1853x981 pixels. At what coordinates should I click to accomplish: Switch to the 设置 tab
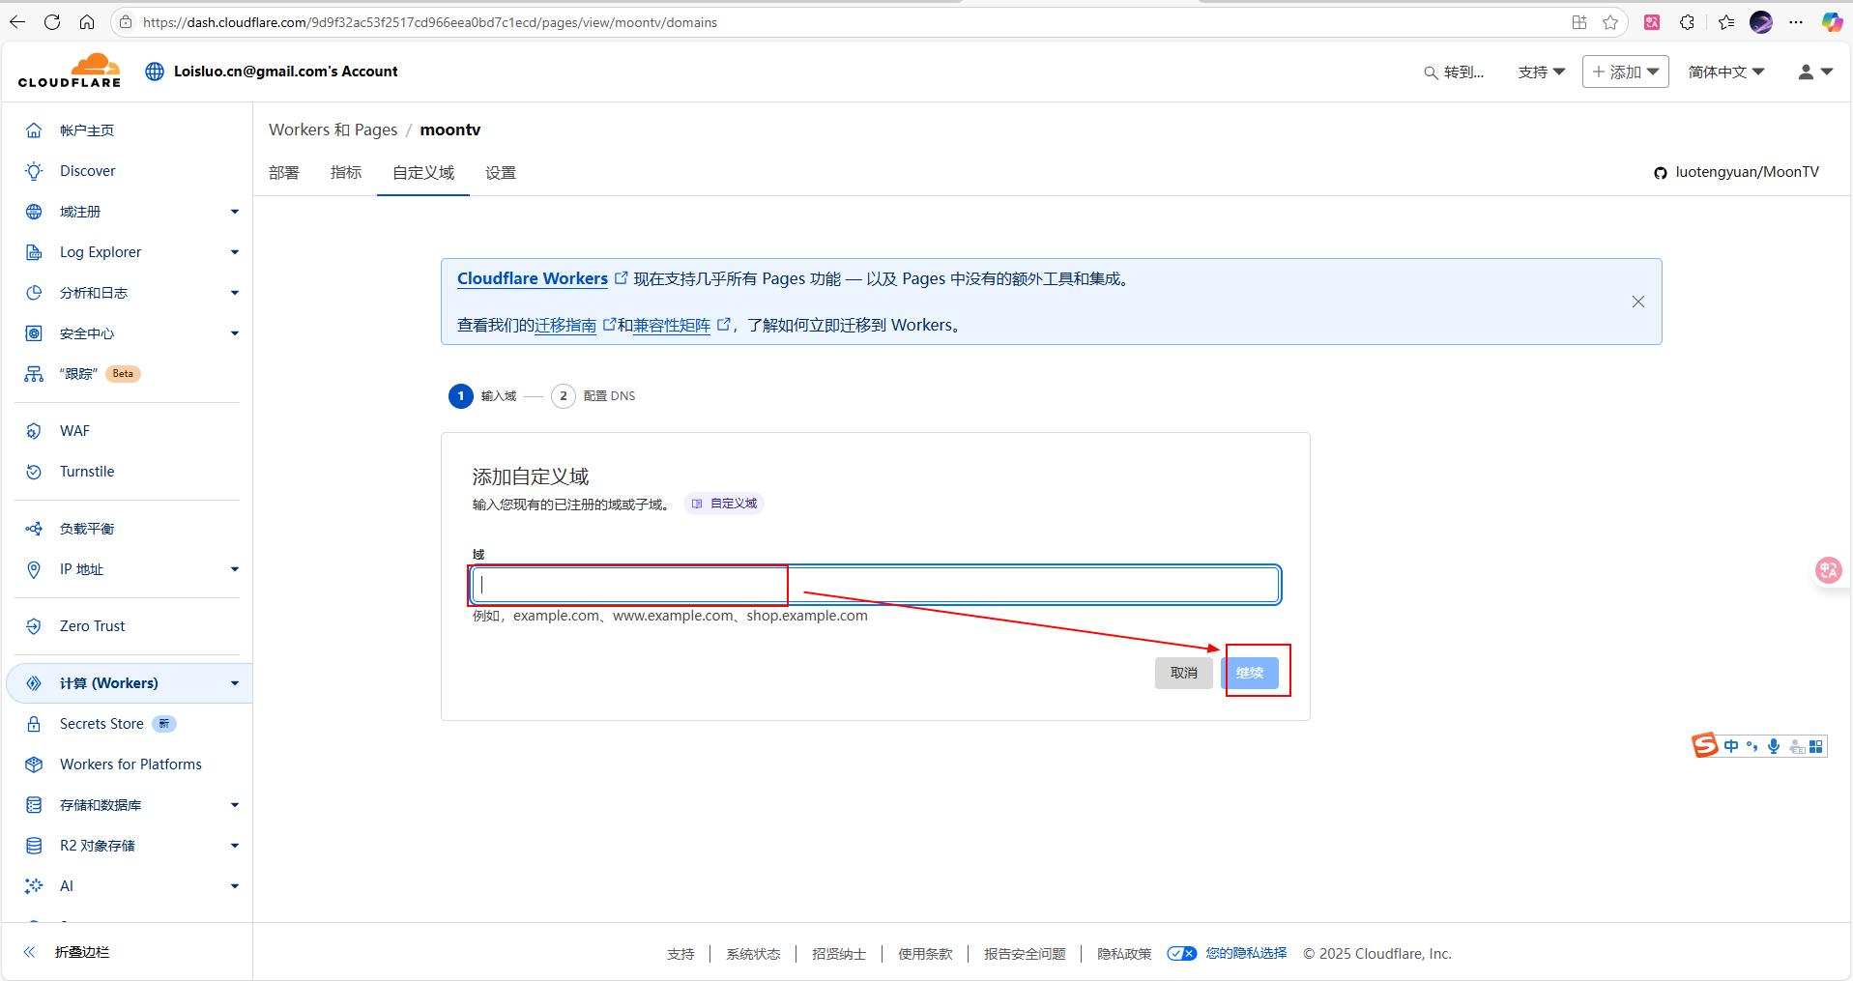(x=501, y=173)
